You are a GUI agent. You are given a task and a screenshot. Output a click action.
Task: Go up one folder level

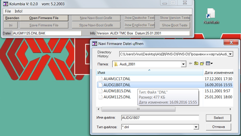(x=196, y=63)
